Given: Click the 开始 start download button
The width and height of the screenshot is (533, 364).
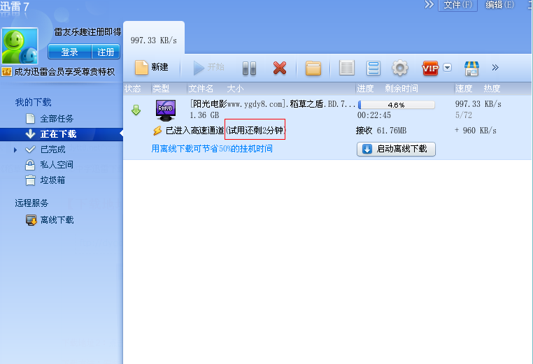Looking at the screenshot, I should 208,67.
